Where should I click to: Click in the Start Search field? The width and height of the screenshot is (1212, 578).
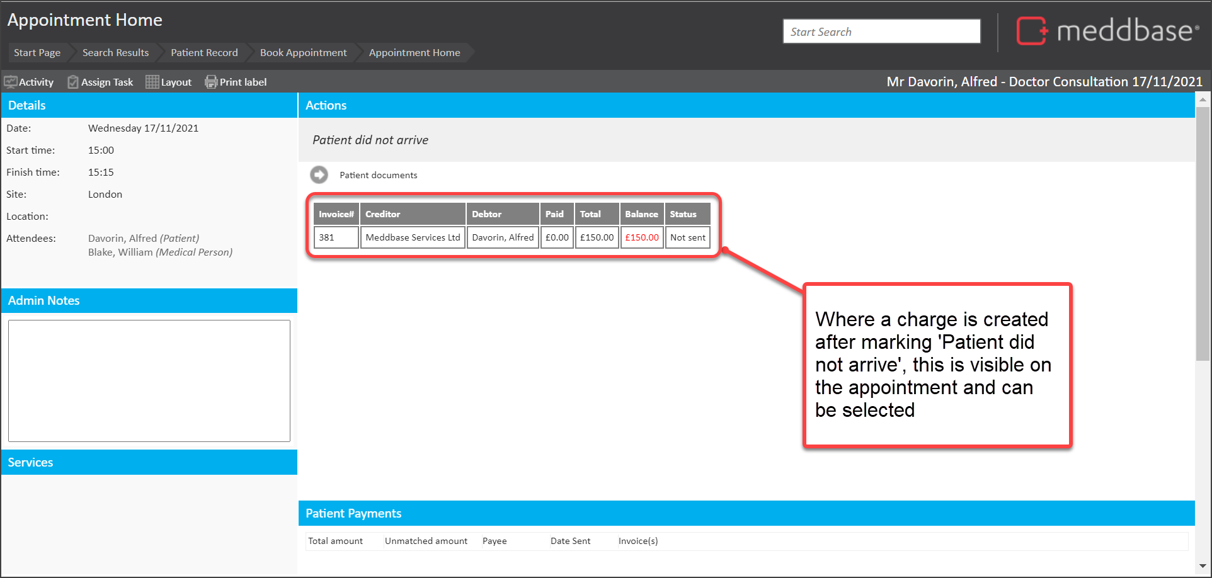(x=881, y=31)
